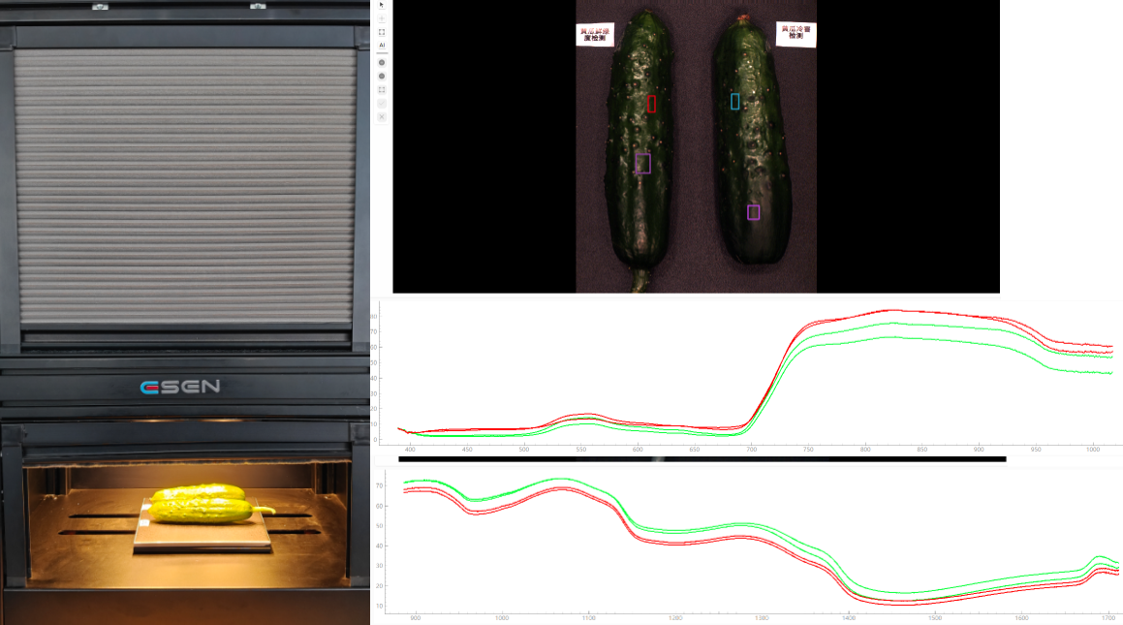Confirm with the checkmark toolbar icon
Viewport: 1123px width, 625px height.
click(x=382, y=103)
